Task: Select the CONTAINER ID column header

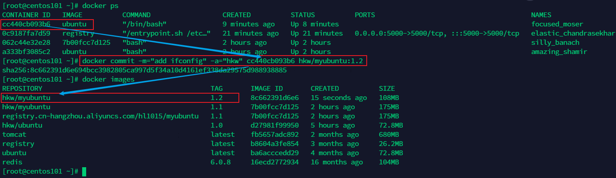Action: pyautogui.click(x=26, y=15)
